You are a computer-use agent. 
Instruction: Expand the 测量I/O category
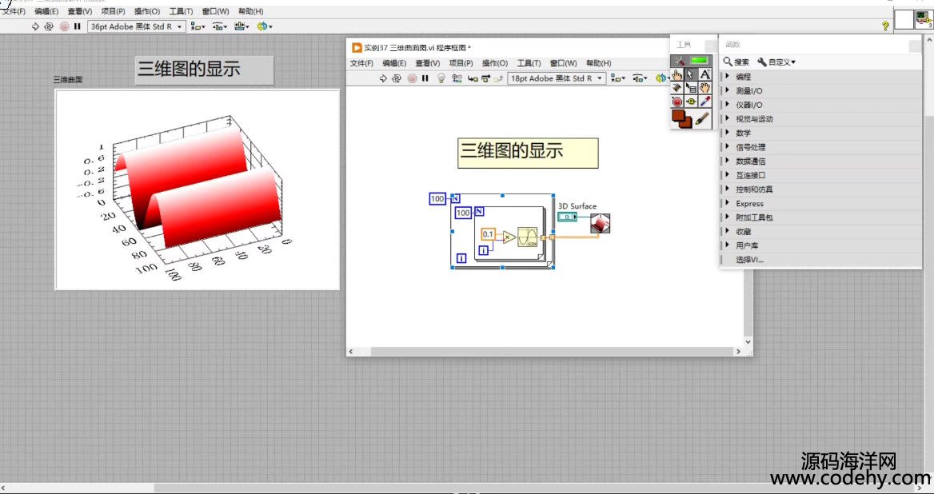(820, 90)
